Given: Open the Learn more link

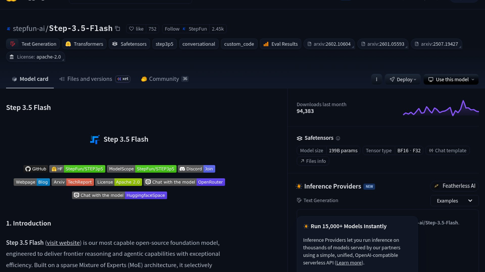Looking at the screenshot, I should (x=349, y=263).
